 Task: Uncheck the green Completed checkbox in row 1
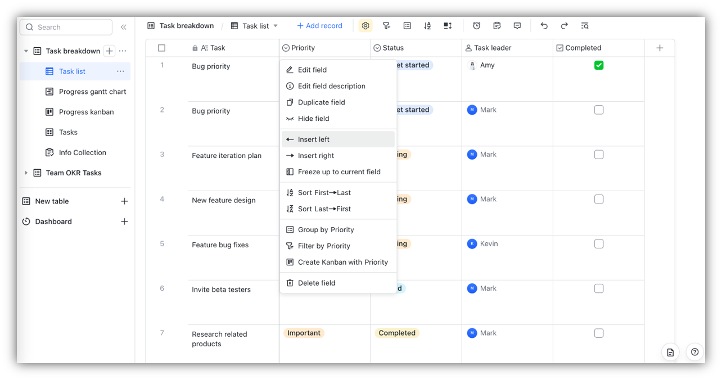(x=598, y=65)
